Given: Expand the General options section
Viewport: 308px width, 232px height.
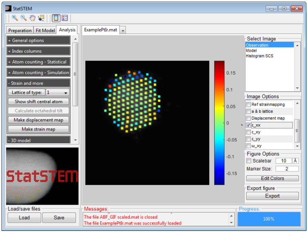Looking at the screenshot, I should point(39,41).
